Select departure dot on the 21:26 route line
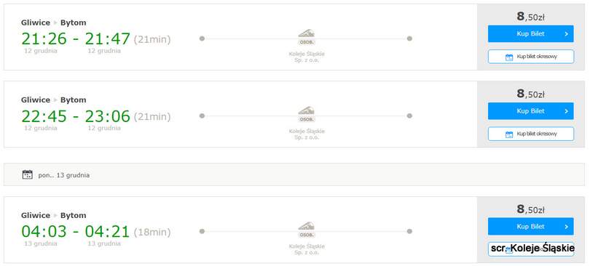590x266 pixels. (x=202, y=39)
